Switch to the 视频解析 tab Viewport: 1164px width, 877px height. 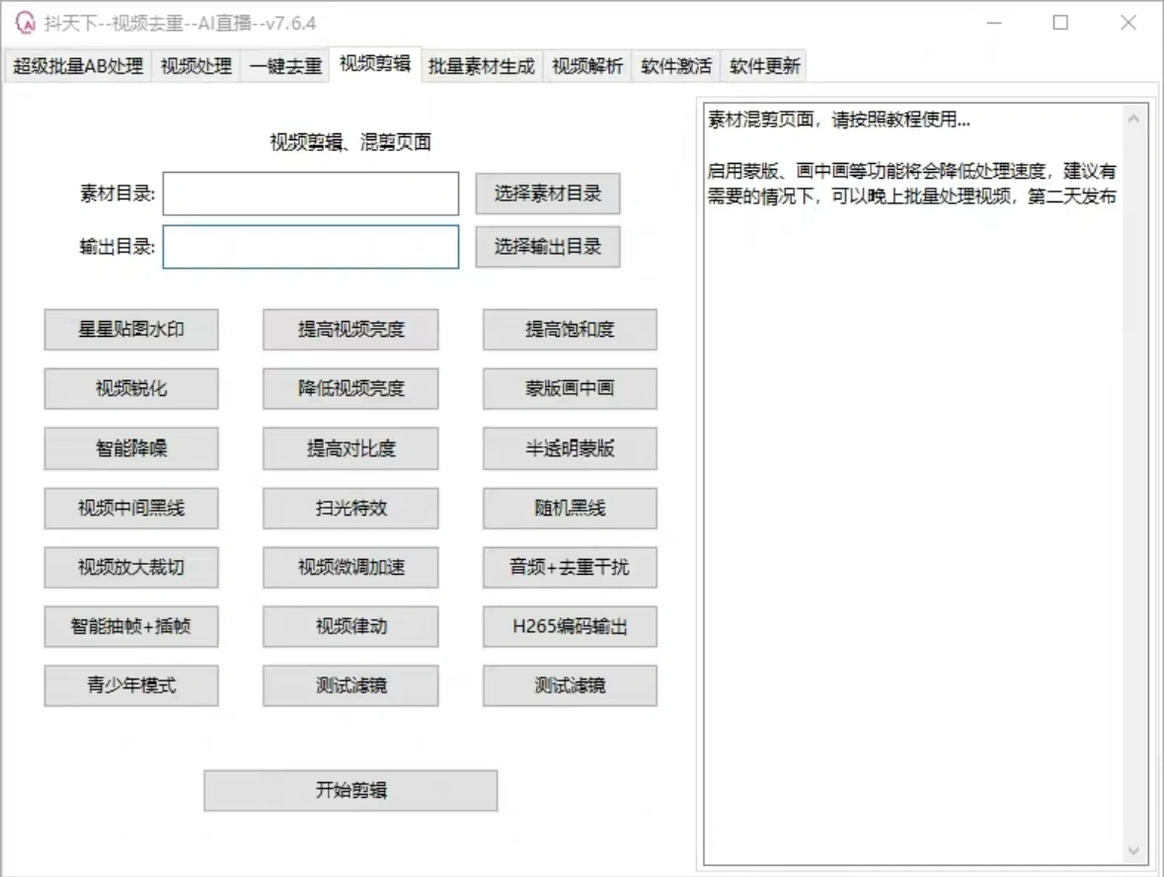point(587,66)
